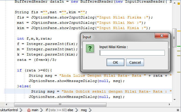Click 'Anda Goblok sekali' string line
181x112 pixels.
coord(101,91)
